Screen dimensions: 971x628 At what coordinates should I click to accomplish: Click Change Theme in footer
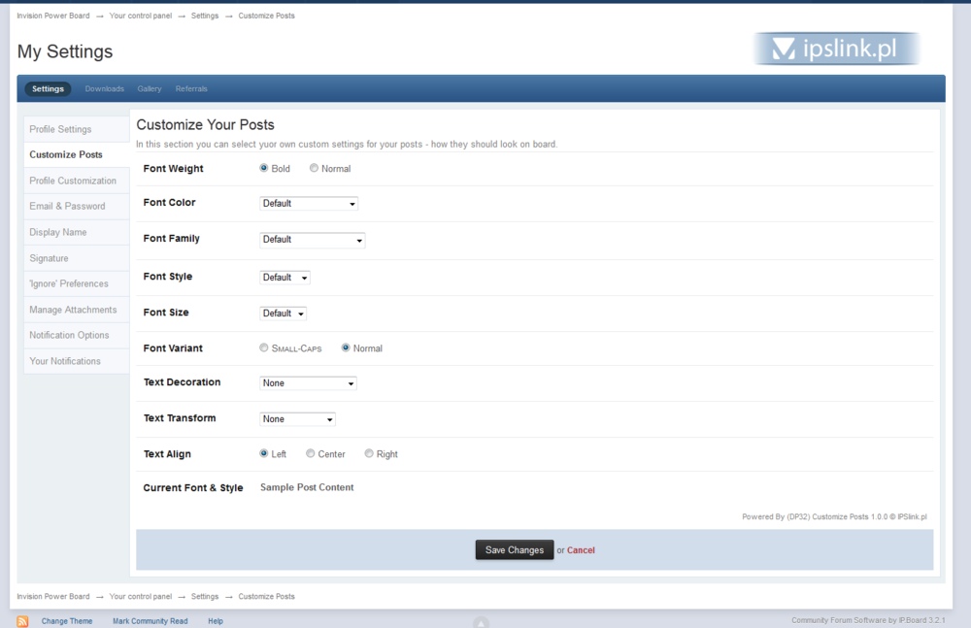tap(67, 621)
